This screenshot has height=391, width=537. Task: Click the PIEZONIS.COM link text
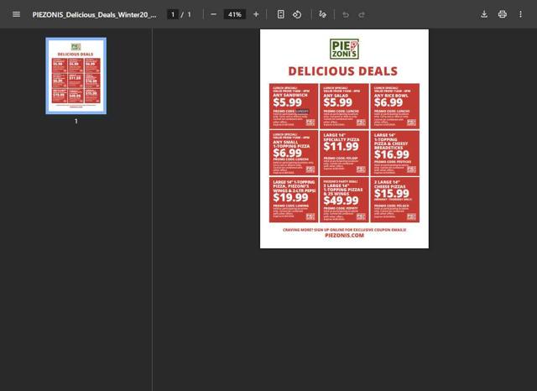(344, 236)
